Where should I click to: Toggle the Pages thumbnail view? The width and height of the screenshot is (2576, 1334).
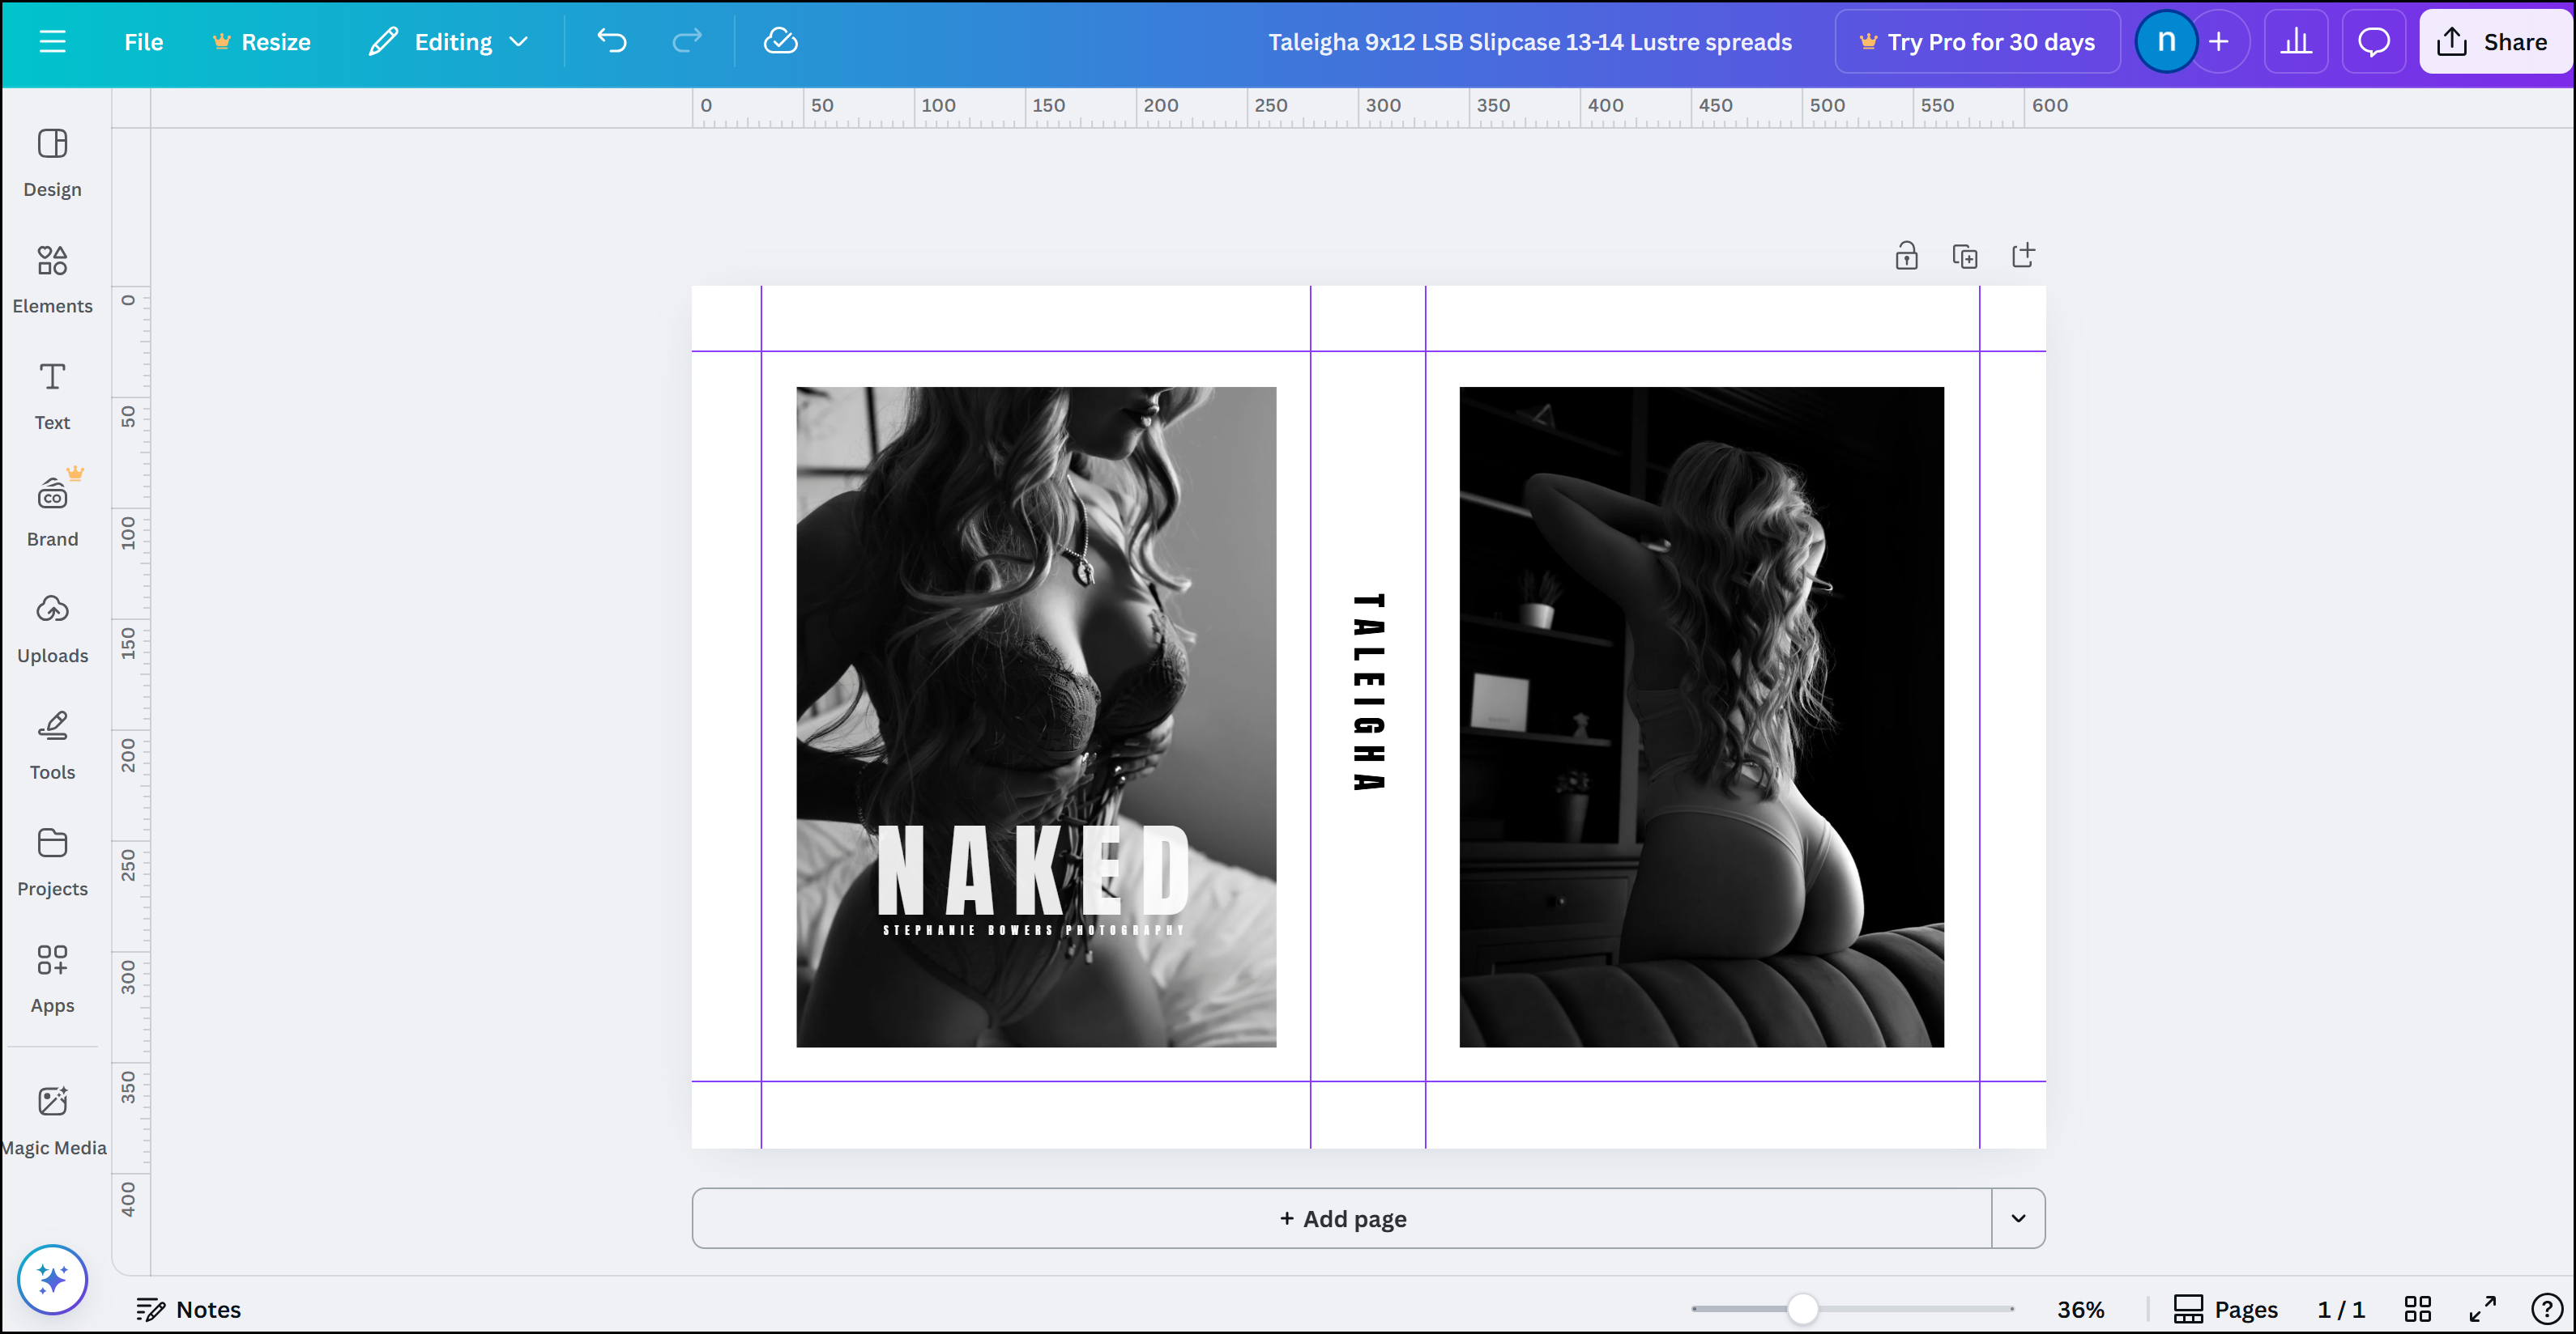tap(2225, 1309)
